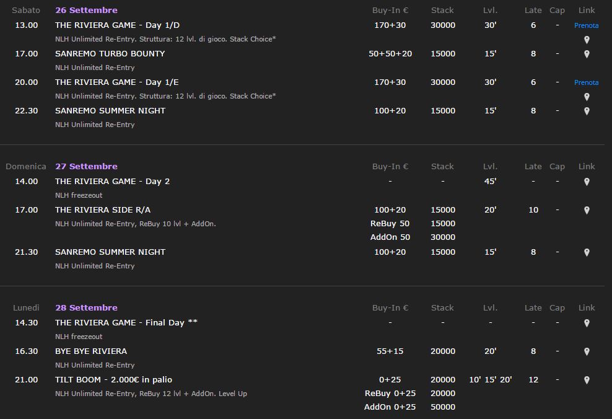Select the 26 Settembre date heading

[x=86, y=10]
